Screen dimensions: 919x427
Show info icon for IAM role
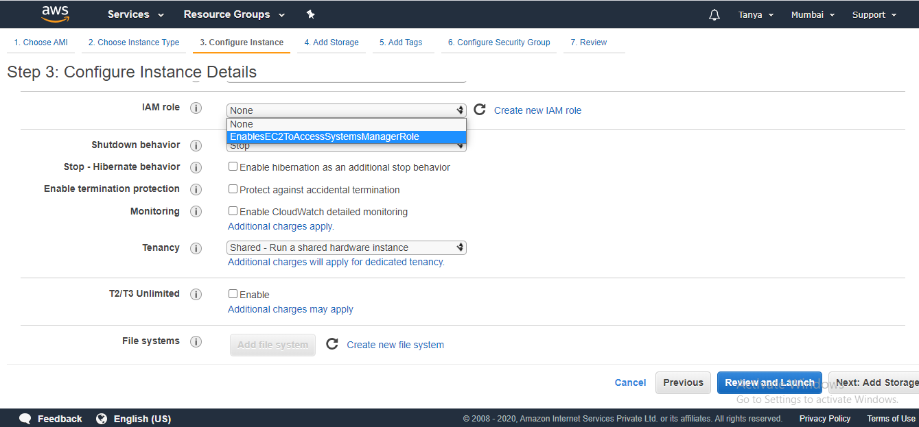tap(196, 108)
